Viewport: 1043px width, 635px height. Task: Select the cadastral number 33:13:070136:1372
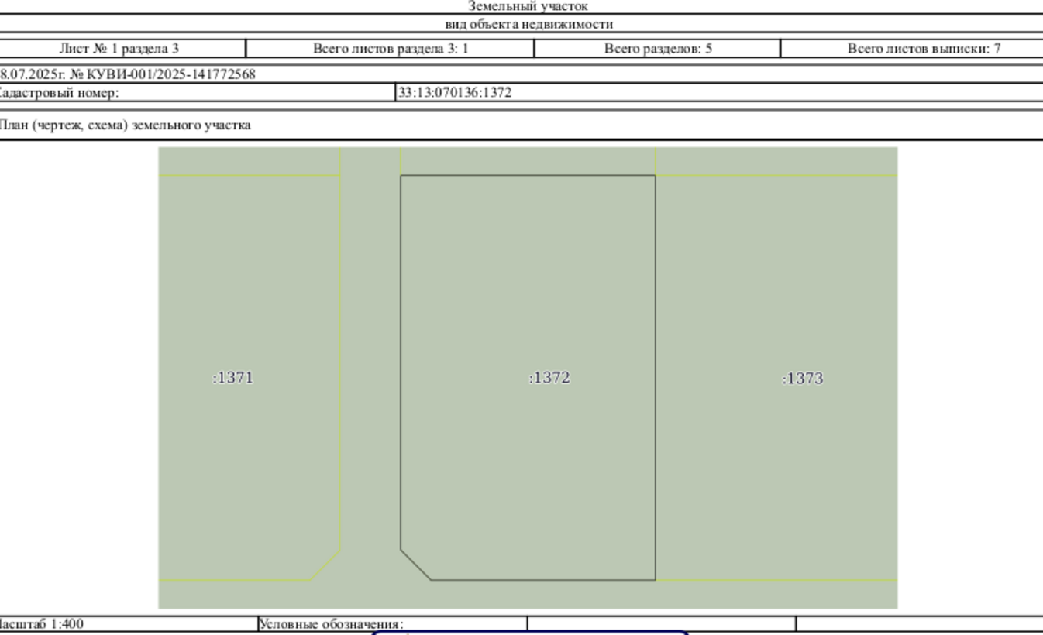455,93
